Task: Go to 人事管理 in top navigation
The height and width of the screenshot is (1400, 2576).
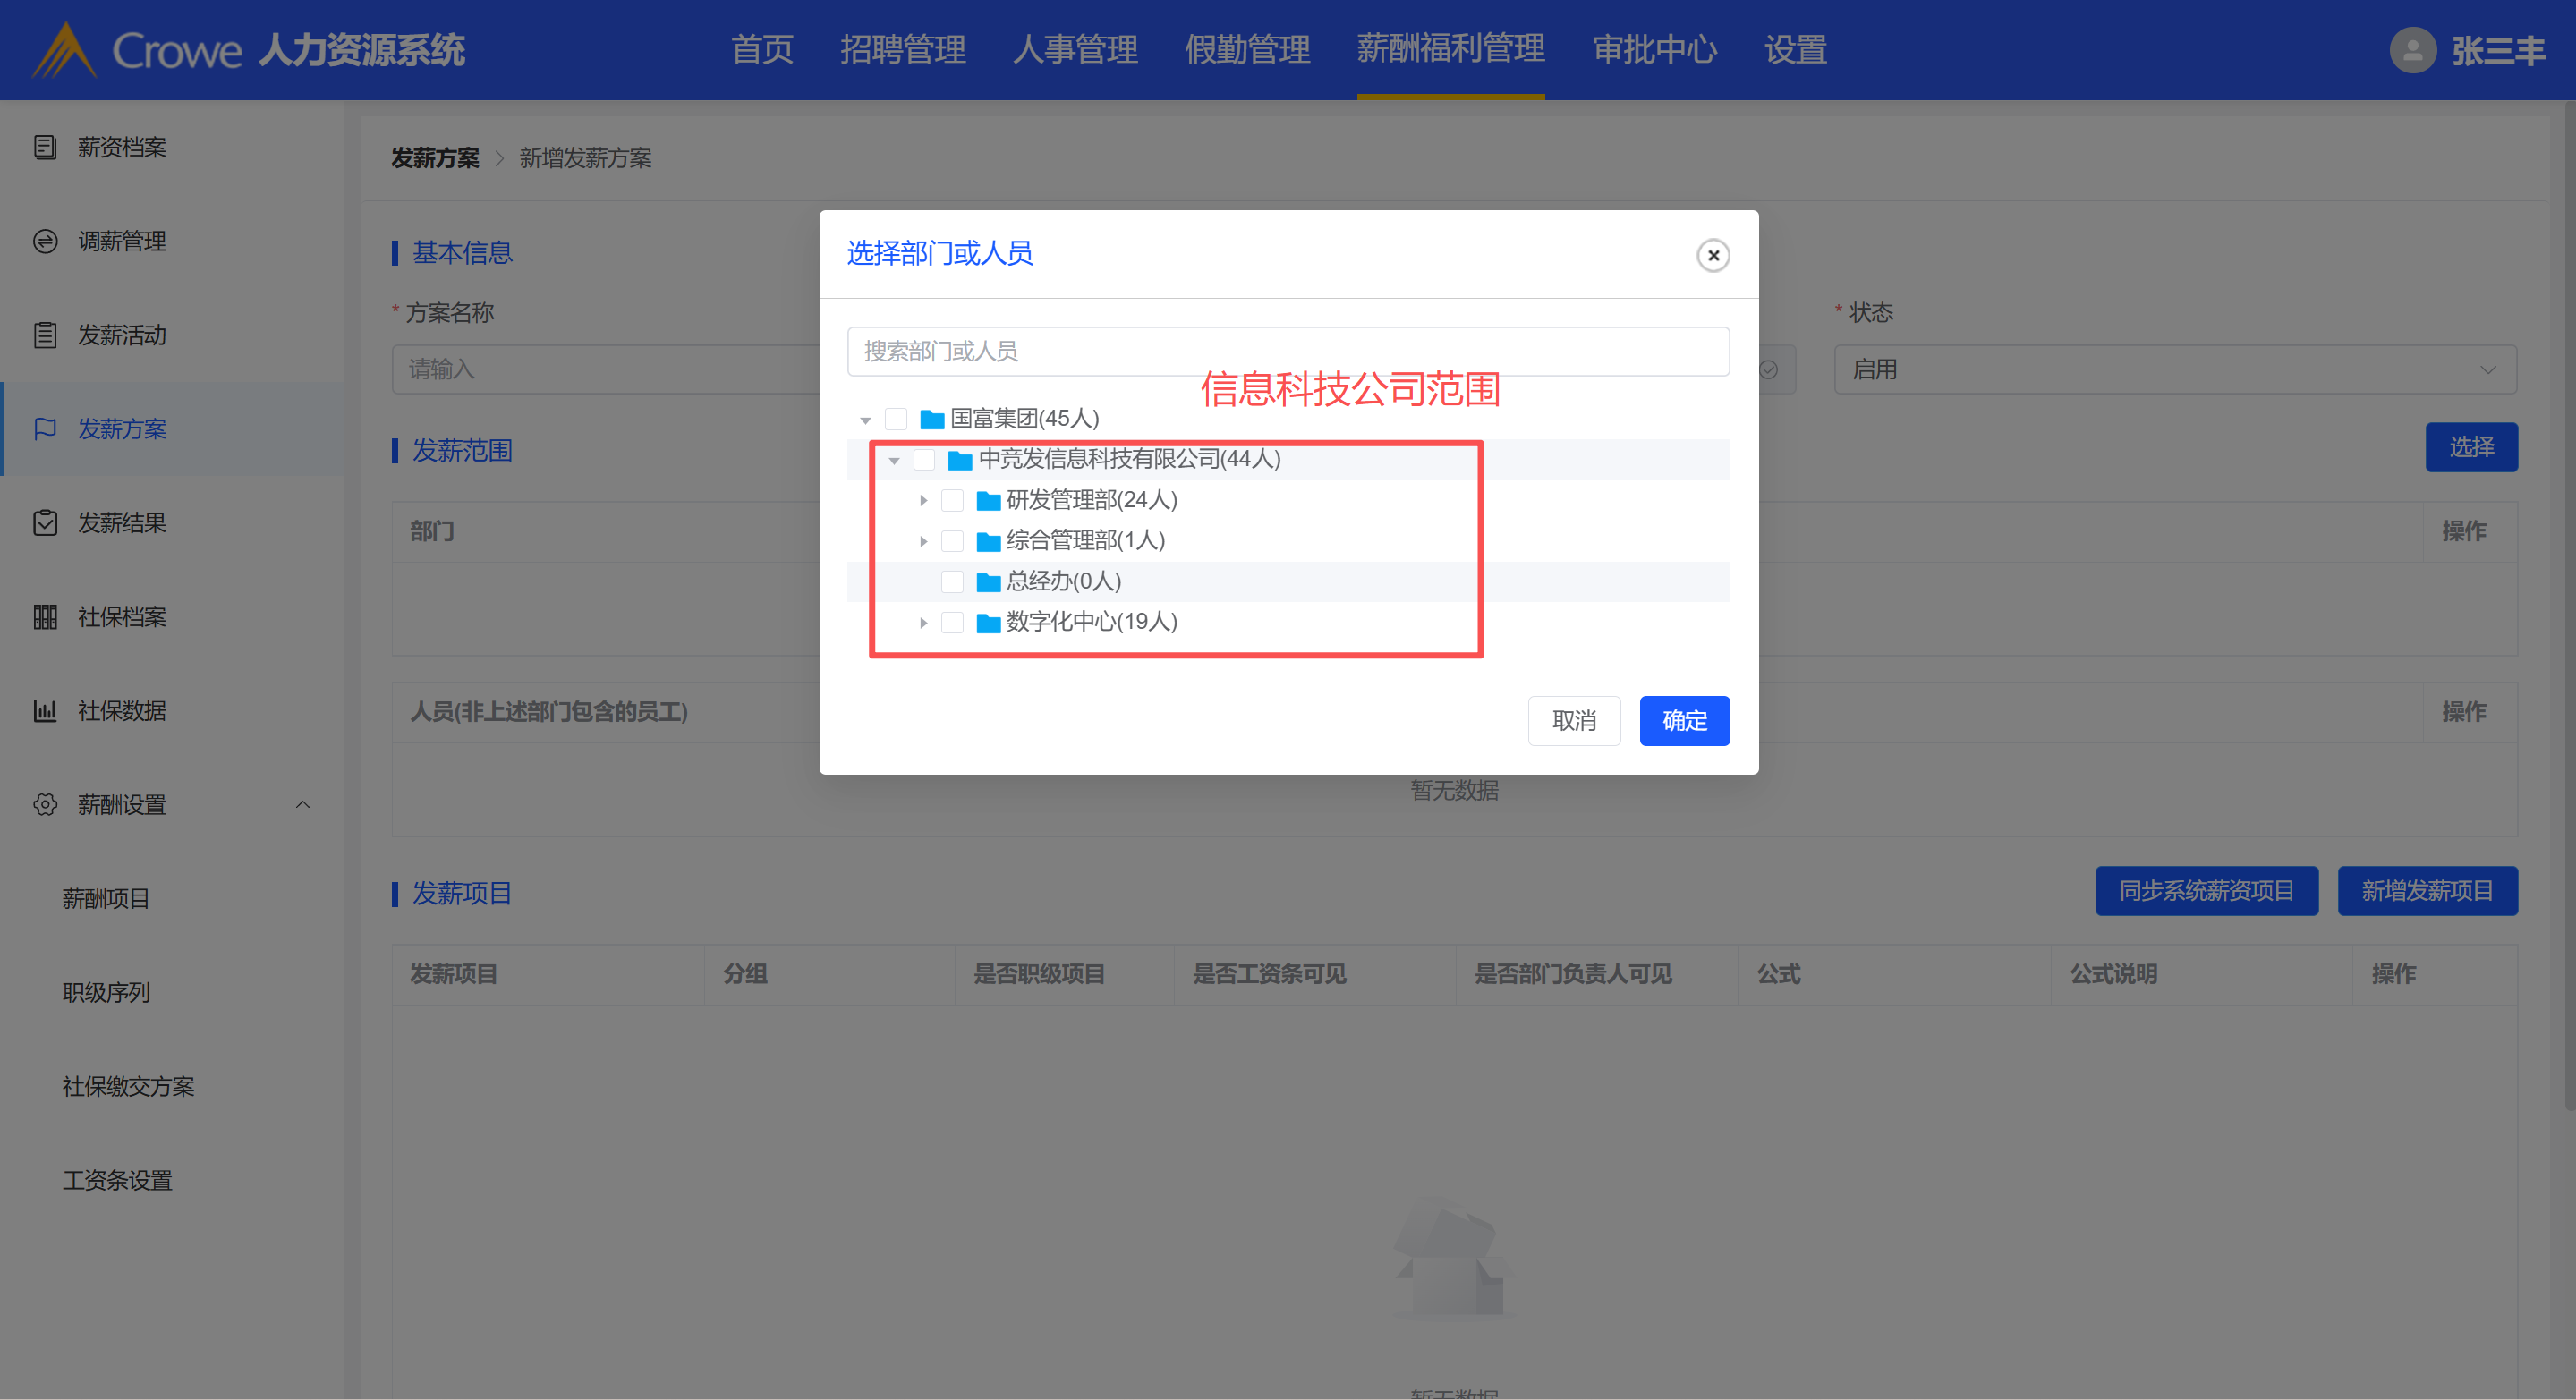Action: (x=1075, y=50)
